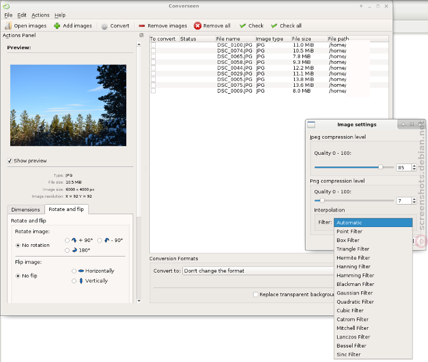Toggle the Show preview checkbox
This screenshot has height=362, width=428.
pyautogui.click(x=10, y=161)
